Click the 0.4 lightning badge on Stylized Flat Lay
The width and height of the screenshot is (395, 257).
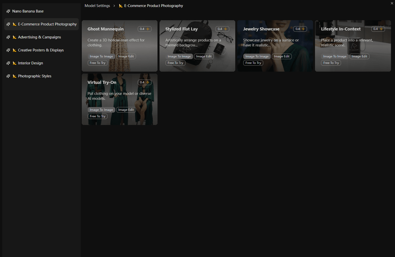coord(222,29)
